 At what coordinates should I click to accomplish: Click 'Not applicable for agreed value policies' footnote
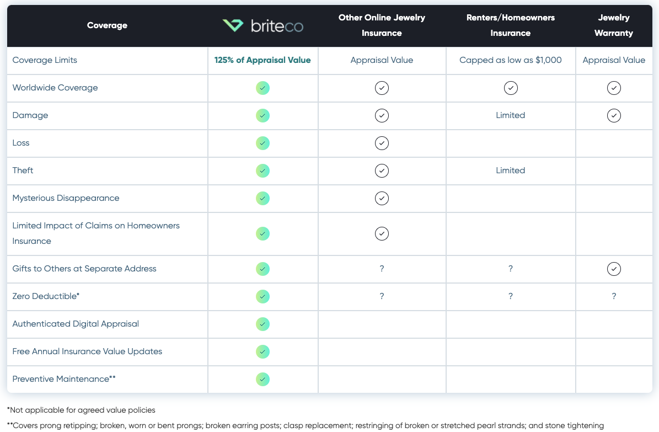(x=81, y=410)
